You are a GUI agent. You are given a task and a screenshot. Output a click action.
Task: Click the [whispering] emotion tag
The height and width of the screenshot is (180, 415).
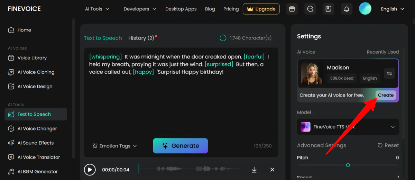[105, 56]
